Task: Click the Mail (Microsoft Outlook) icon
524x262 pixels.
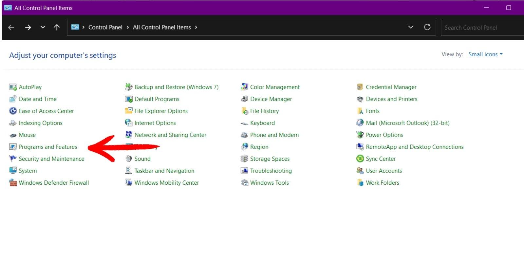Action: click(360, 123)
